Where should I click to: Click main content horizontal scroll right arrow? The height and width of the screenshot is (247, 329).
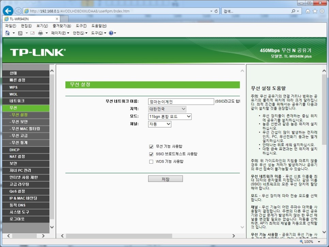[234, 236]
